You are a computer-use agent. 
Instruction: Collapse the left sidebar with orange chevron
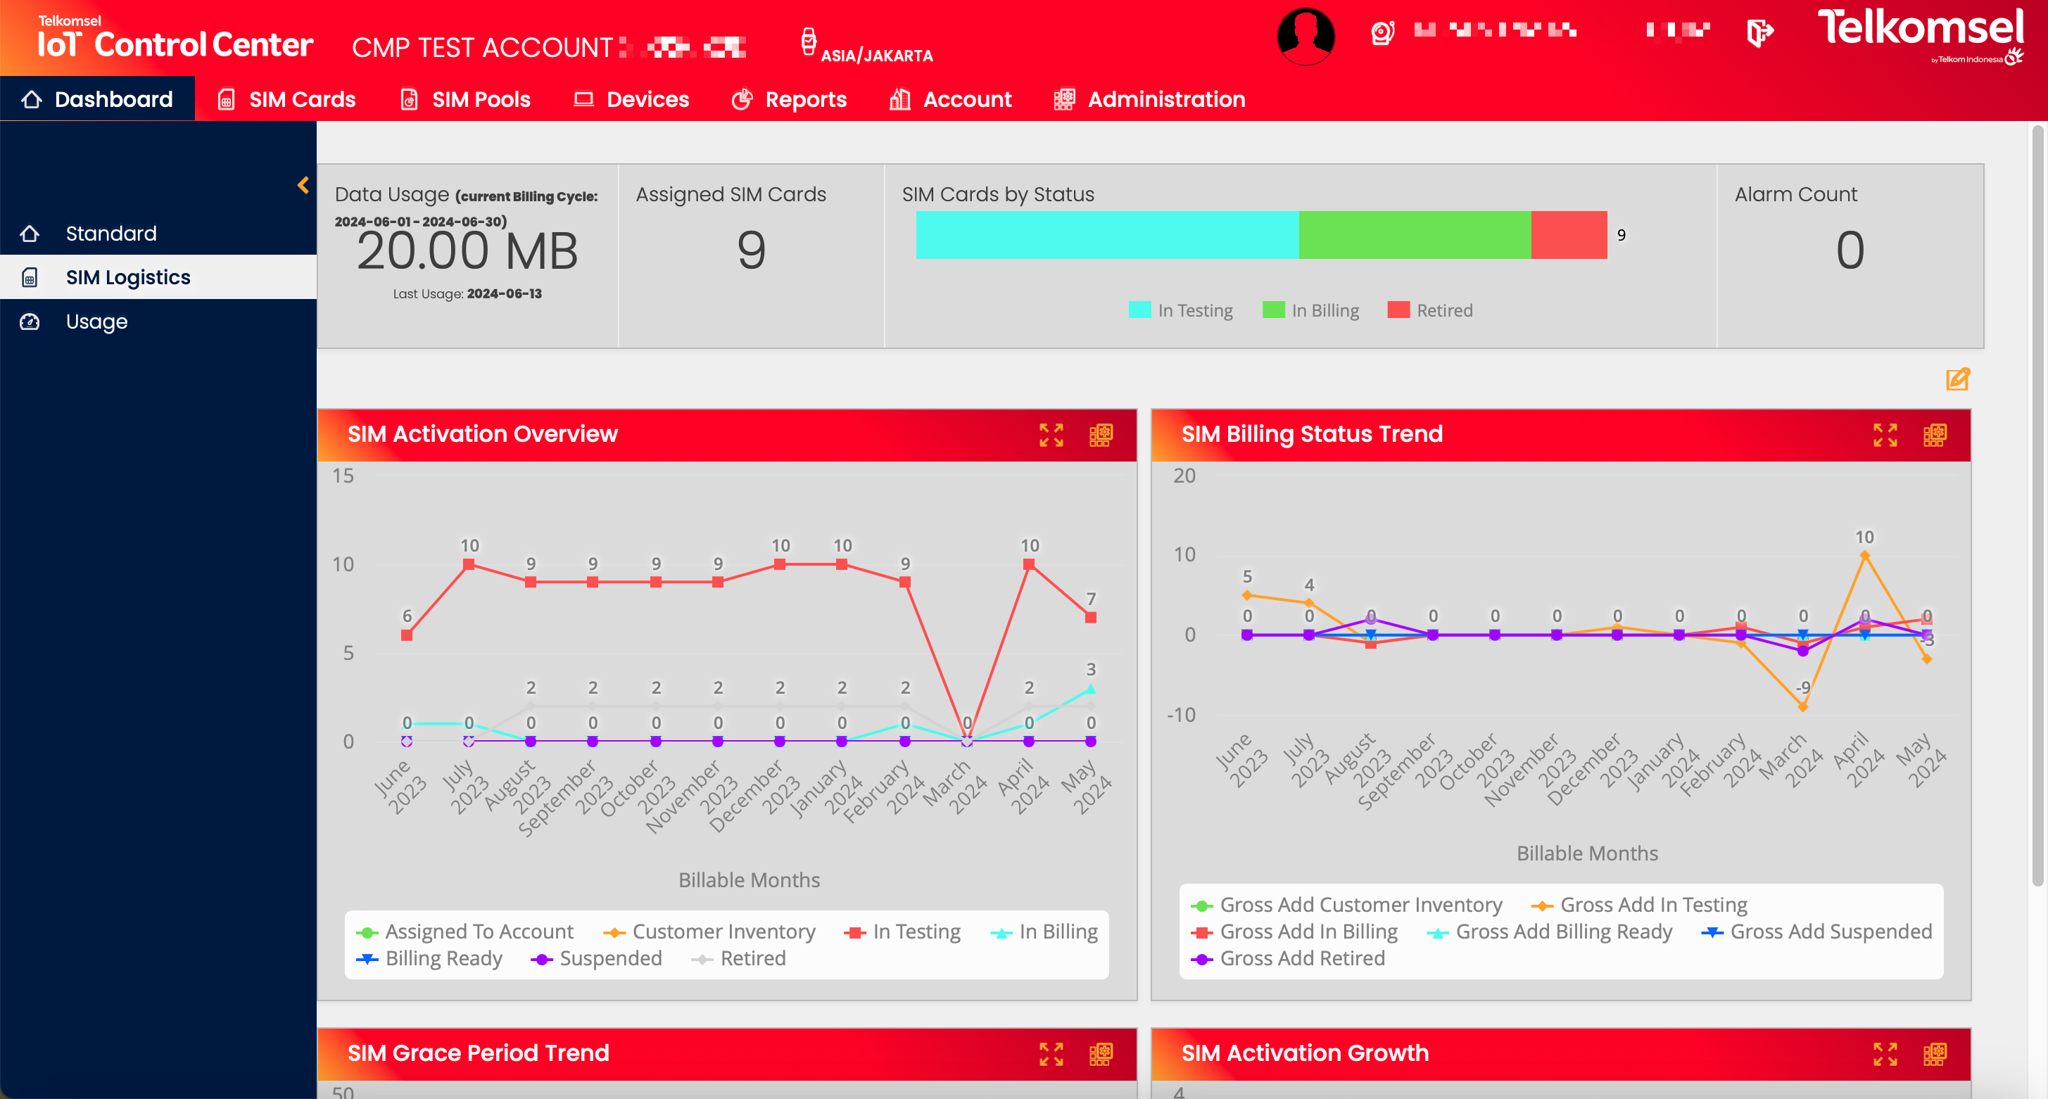click(x=303, y=185)
